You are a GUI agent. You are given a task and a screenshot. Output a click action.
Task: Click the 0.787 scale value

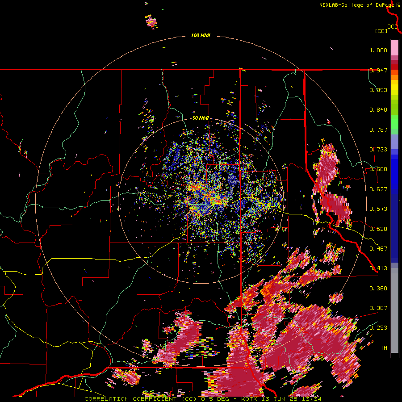pos(378,130)
